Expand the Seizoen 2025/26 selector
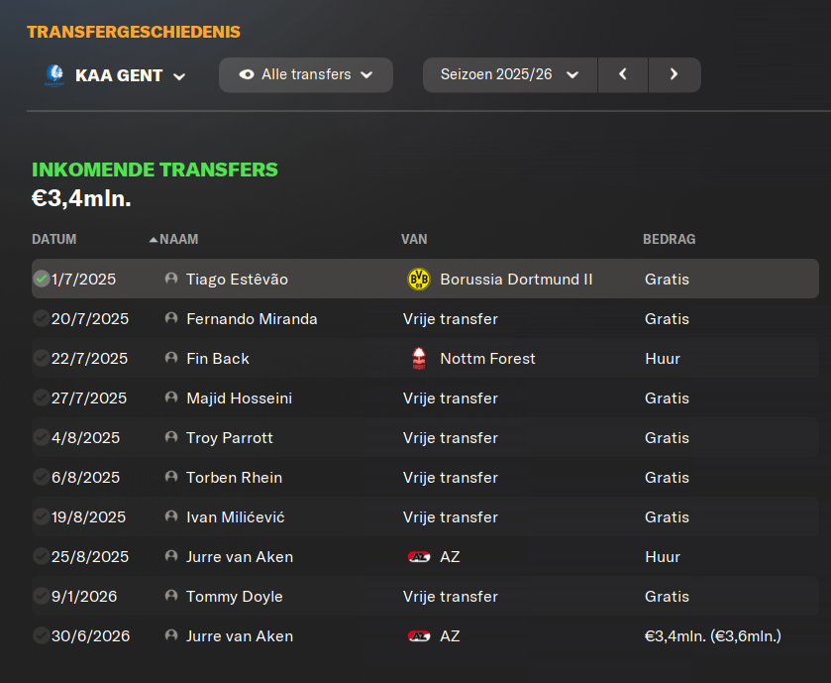Screen dimensions: 831x683 (x=510, y=74)
